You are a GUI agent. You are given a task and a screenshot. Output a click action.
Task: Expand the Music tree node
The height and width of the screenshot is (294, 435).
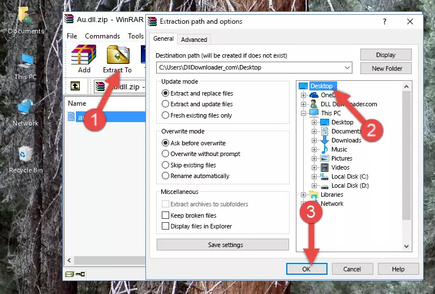(x=314, y=149)
